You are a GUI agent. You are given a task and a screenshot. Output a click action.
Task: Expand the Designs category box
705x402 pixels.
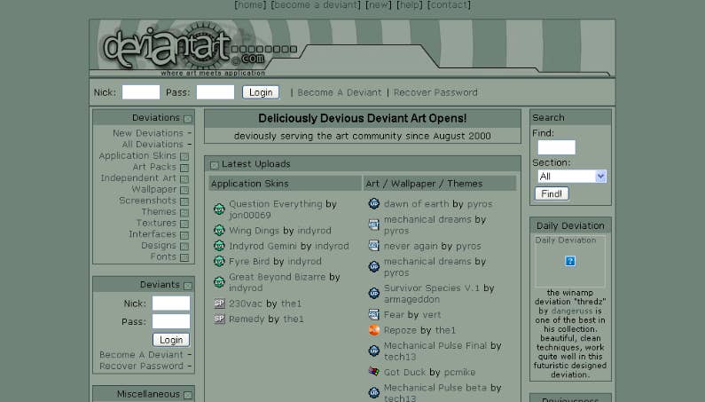pyautogui.click(x=184, y=247)
